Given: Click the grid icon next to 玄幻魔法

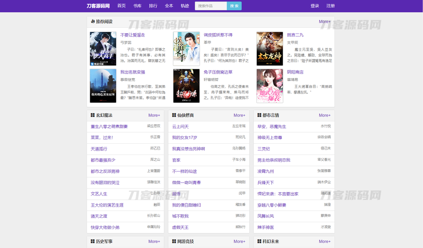Looking at the screenshot, I should tap(92, 115).
